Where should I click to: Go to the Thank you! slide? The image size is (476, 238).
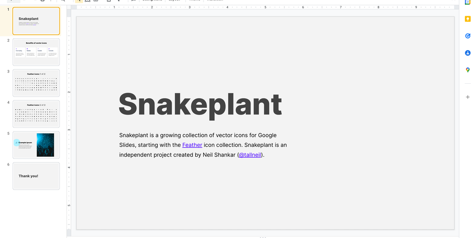pos(36,176)
